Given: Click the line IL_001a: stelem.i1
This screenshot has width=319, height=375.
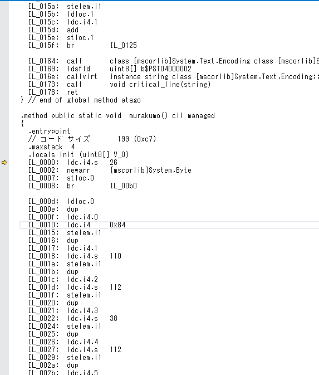Looking at the screenshot, I should coord(65,264).
